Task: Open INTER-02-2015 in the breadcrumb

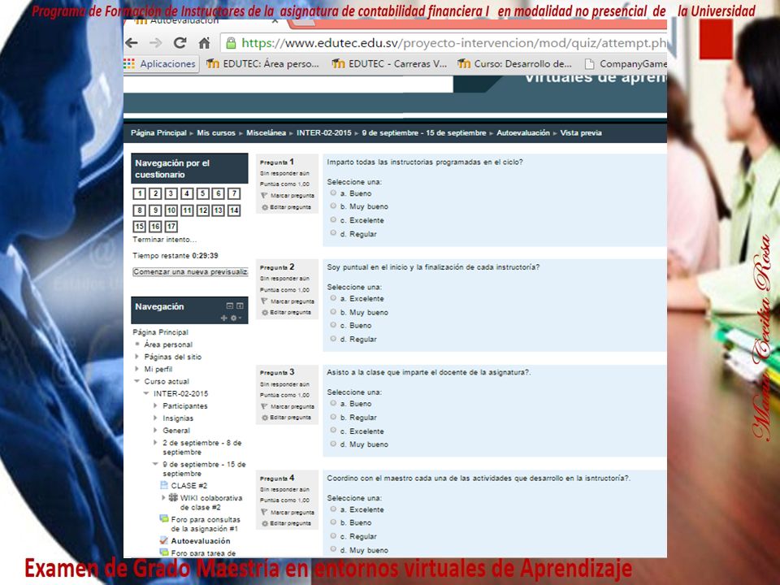Action: pos(324,132)
